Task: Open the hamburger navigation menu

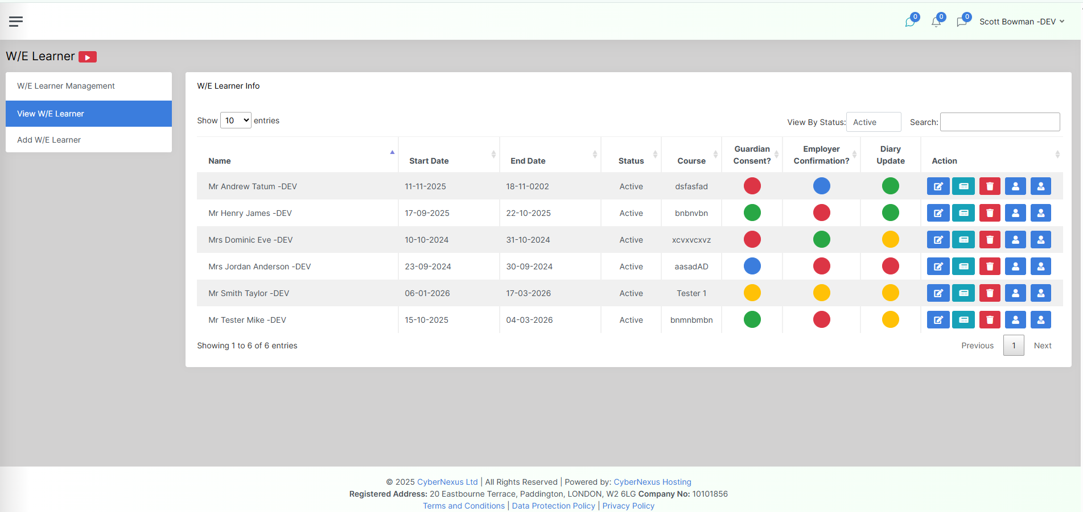Action: 16,22
